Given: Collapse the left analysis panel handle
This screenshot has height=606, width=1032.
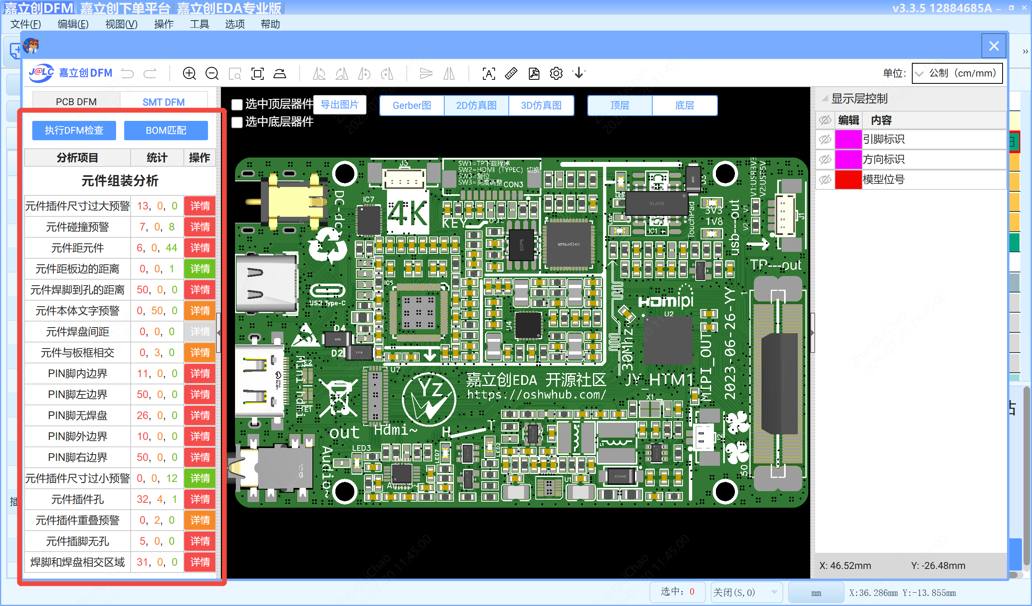Looking at the screenshot, I should pos(218,332).
